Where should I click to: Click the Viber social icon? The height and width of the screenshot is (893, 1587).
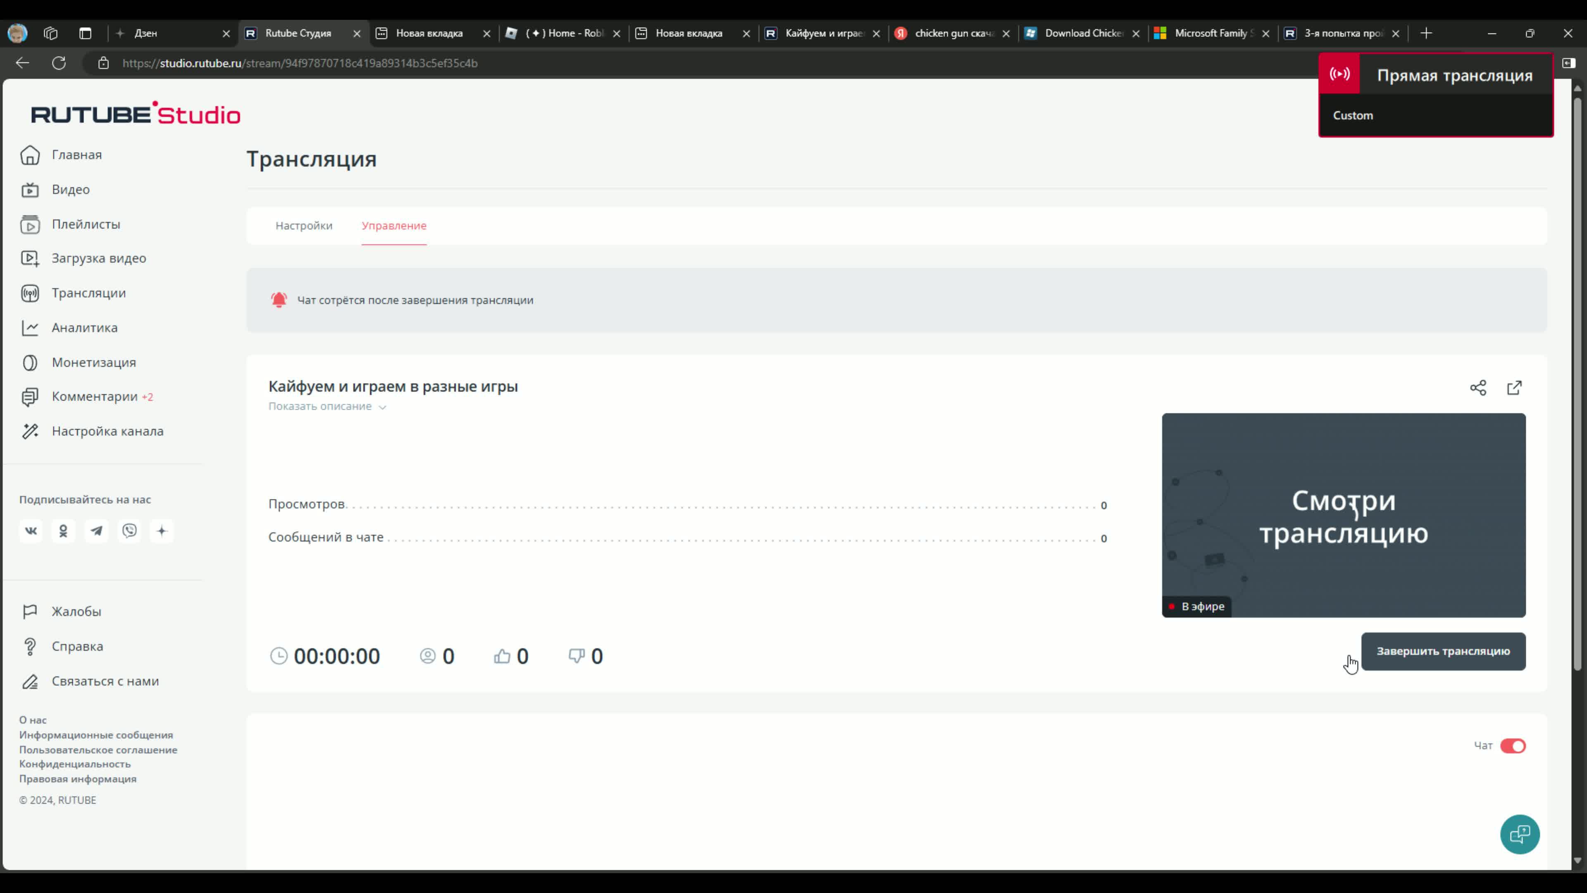pos(129,530)
